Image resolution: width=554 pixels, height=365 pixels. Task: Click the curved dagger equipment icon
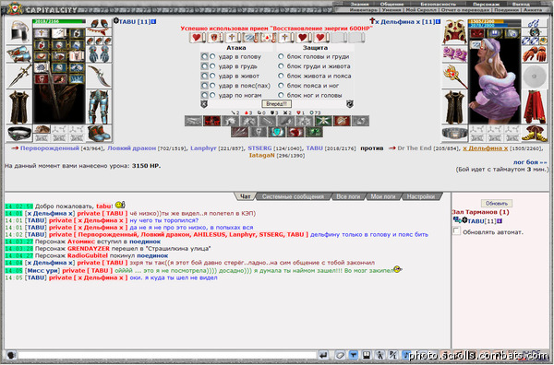(99, 76)
